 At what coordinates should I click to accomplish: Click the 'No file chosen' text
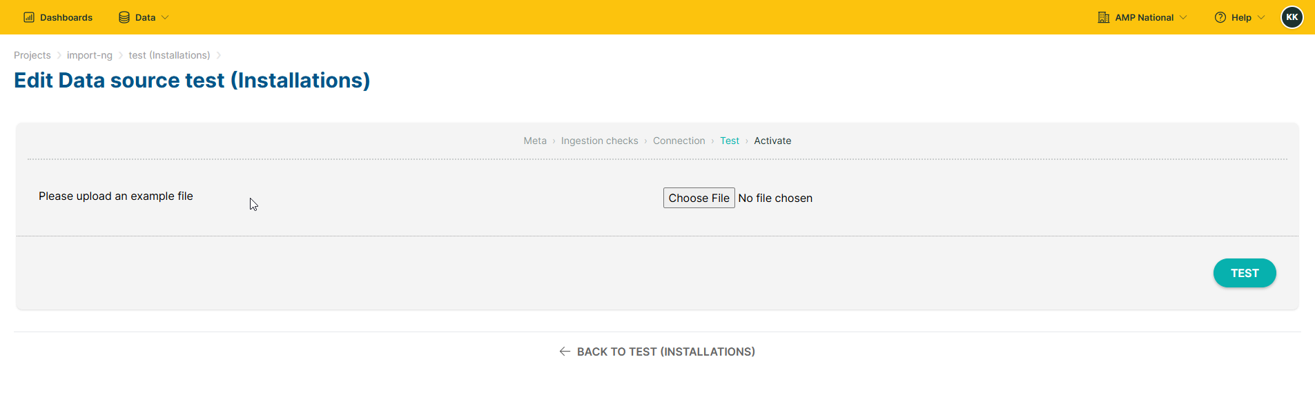(775, 198)
